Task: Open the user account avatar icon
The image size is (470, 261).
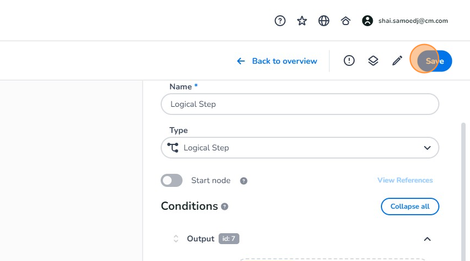Action: (x=367, y=21)
